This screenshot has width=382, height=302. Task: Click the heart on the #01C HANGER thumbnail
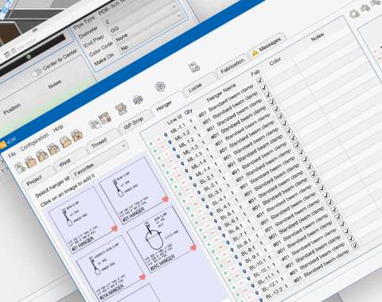tap(193, 248)
